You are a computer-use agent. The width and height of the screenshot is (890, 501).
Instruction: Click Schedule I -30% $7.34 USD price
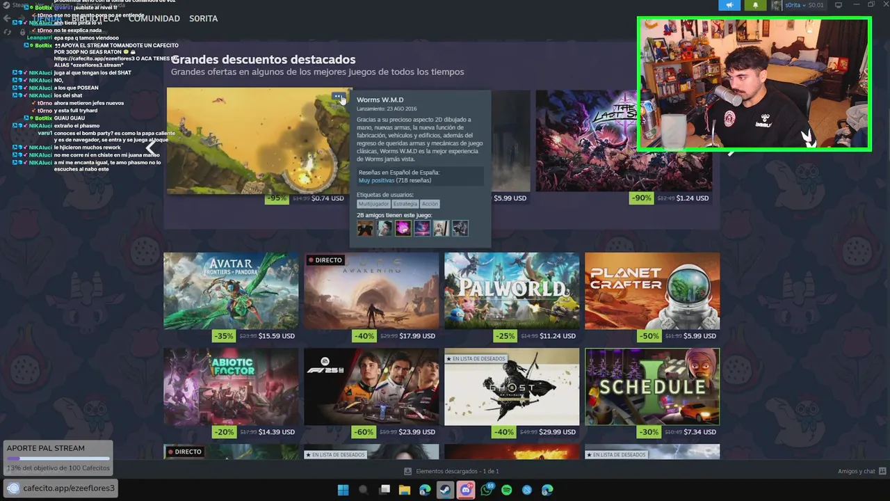pos(677,432)
